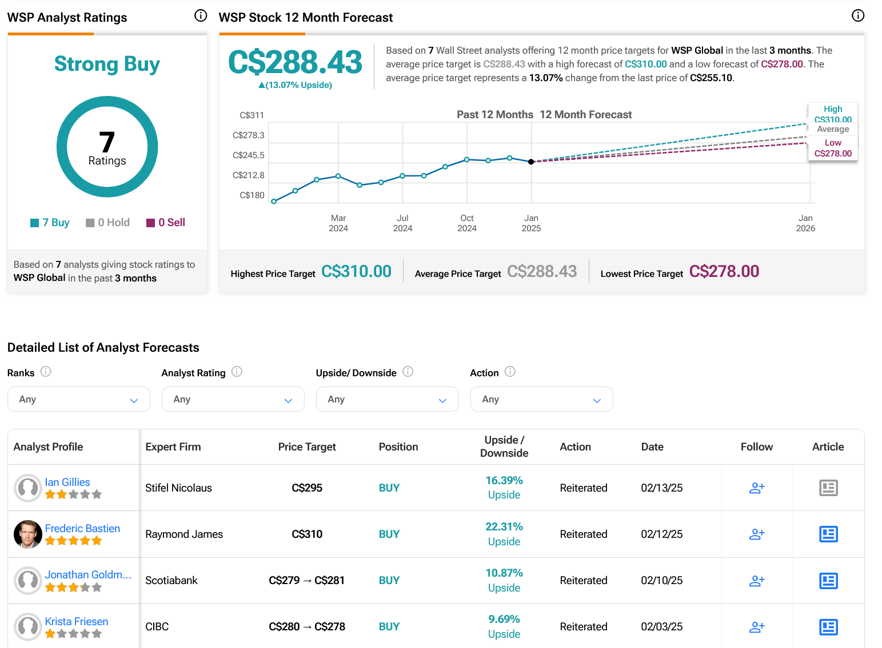The image size is (882, 648).
Task: Follow analyst Frederic Bastien
Action: click(x=756, y=534)
